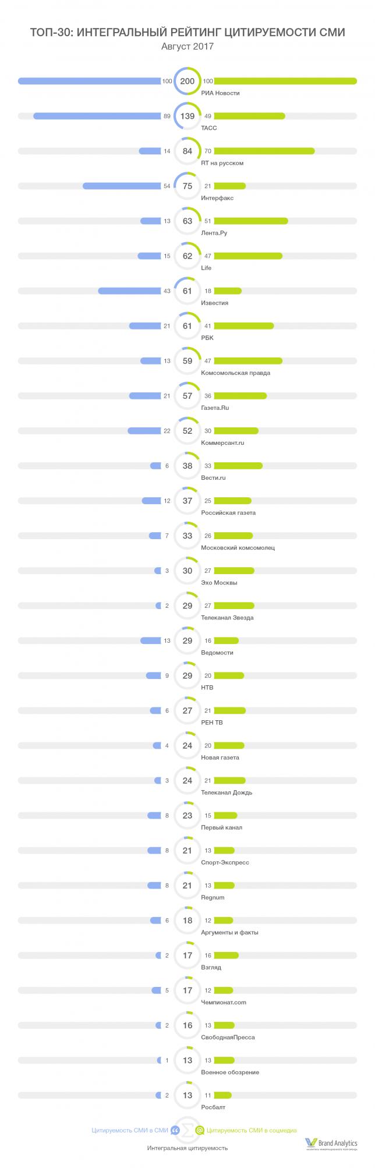Click the Август 2017 subtitle

[x=187, y=47]
